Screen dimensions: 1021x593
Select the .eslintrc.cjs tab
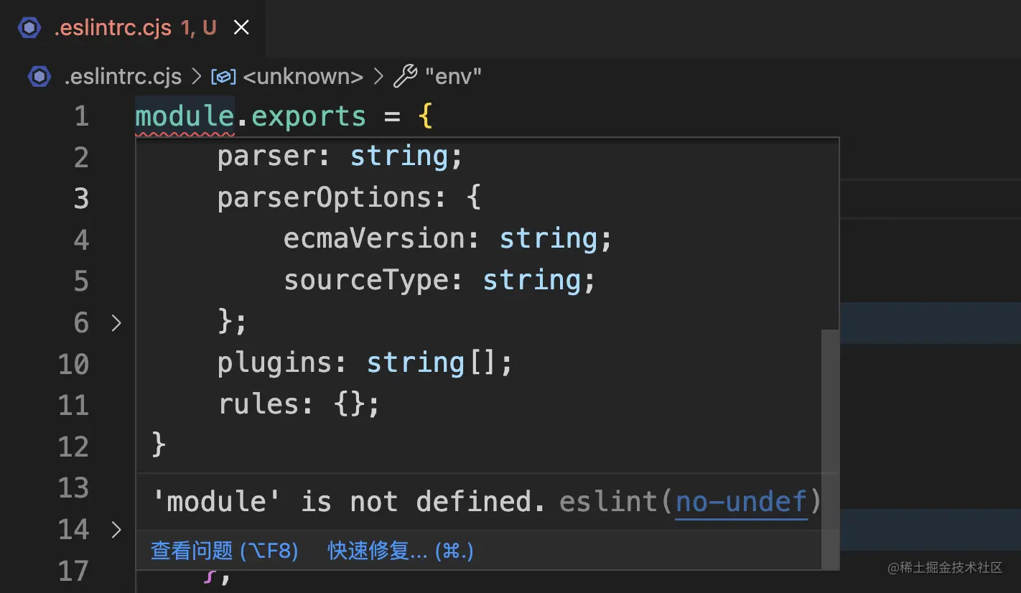[113, 28]
